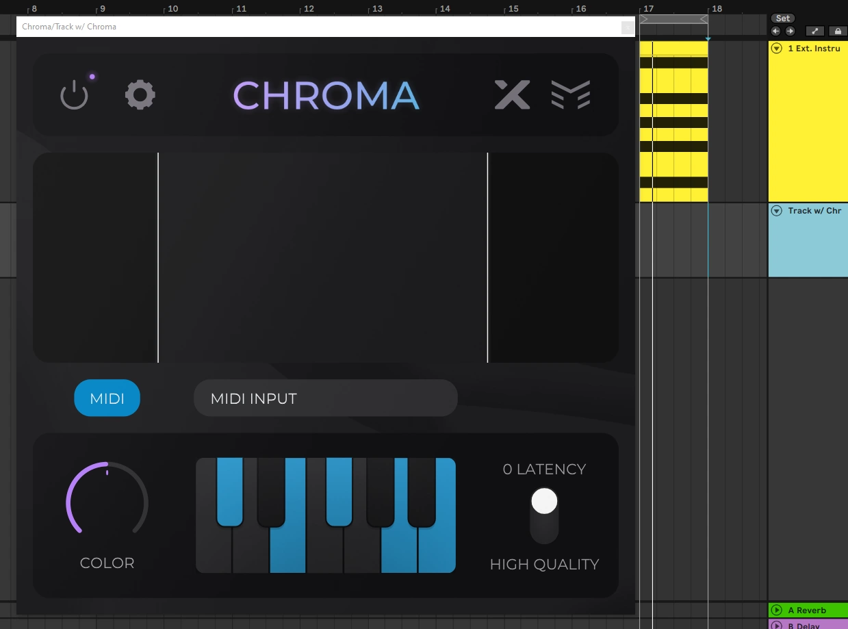Click the loop brace end handle
Viewport: 848px width, 629px height.
click(x=704, y=19)
